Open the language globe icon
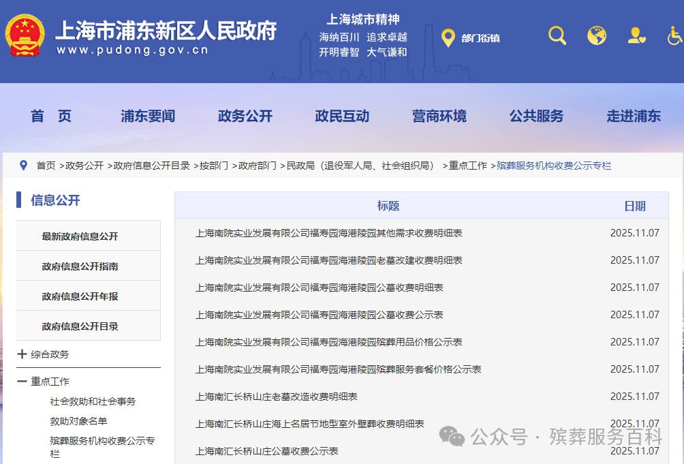The height and width of the screenshot is (464, 684). [597, 35]
